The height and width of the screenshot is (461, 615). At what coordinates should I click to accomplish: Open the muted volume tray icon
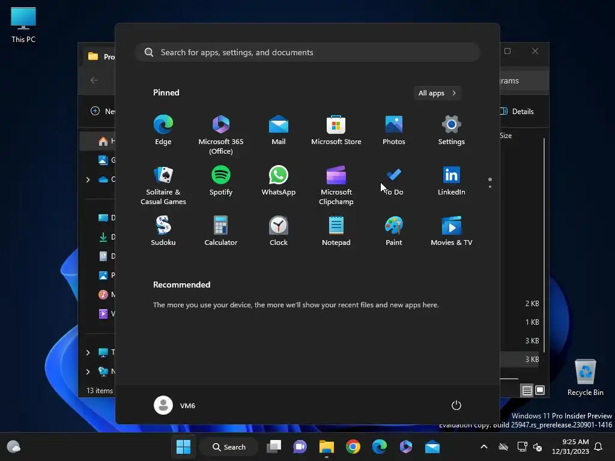click(538, 447)
